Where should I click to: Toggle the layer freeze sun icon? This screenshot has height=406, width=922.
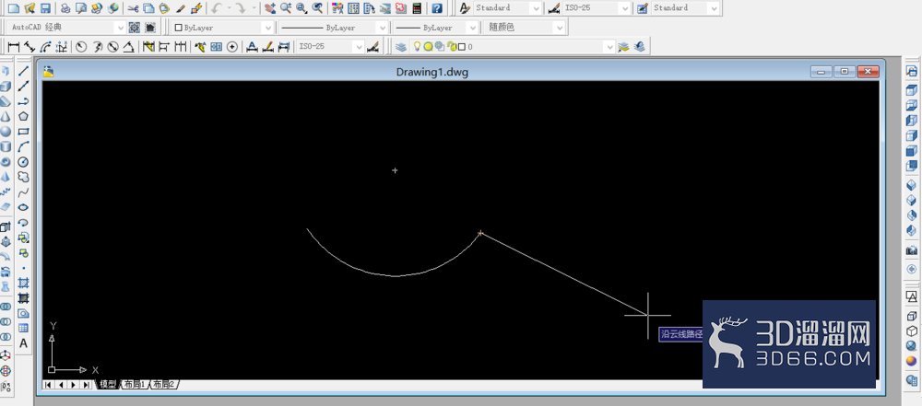coord(428,47)
